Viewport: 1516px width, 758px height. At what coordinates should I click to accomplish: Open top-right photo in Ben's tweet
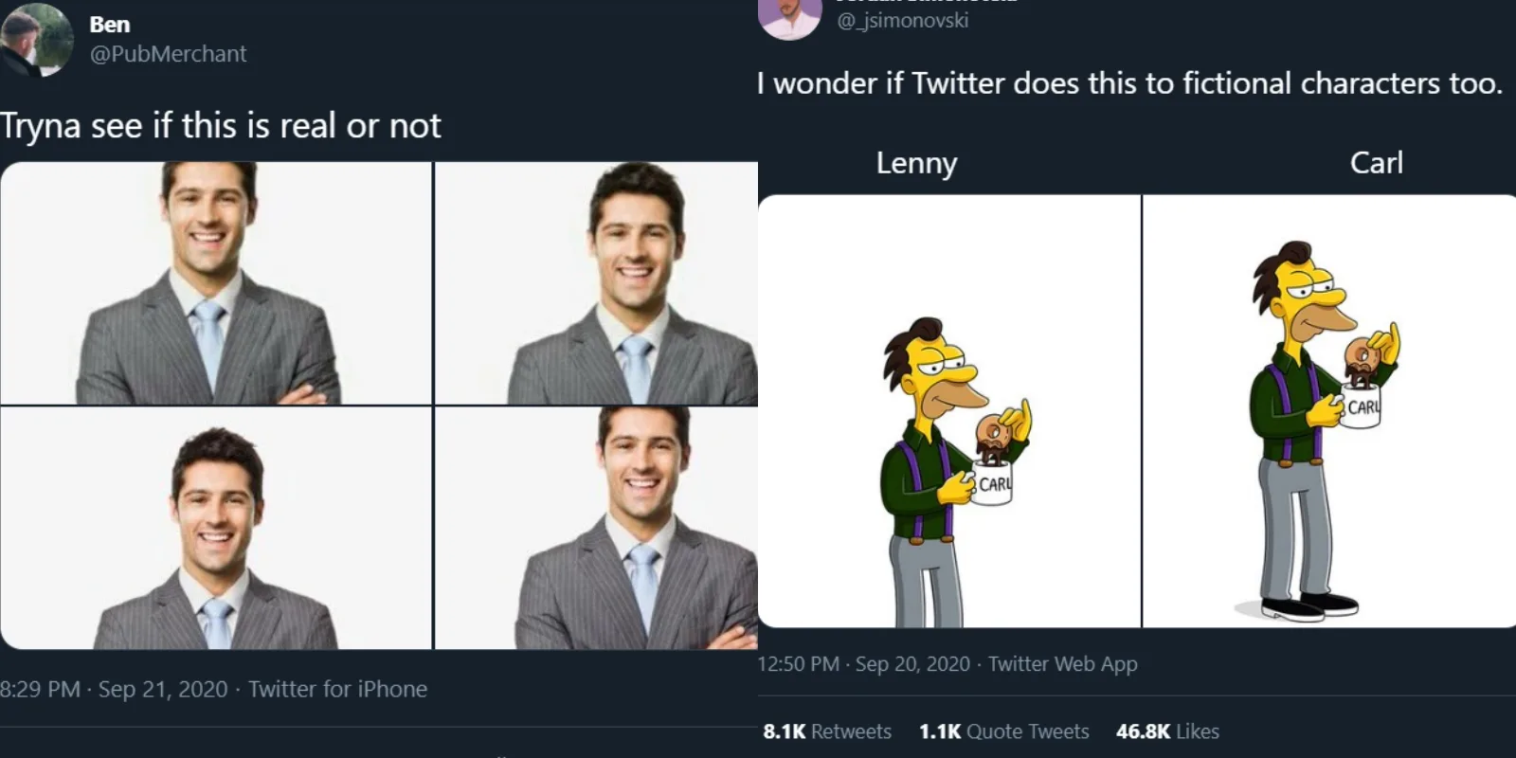coord(596,283)
